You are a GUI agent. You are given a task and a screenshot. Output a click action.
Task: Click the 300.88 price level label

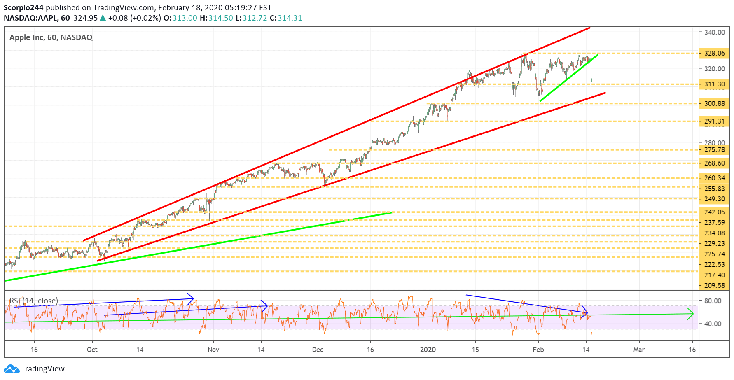pos(714,103)
